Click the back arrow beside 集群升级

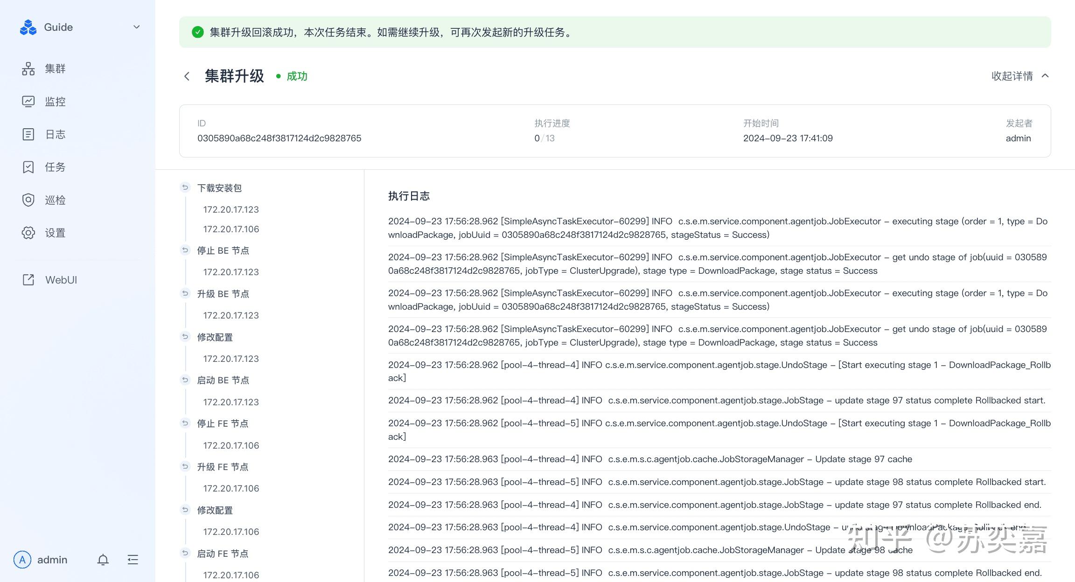click(x=187, y=76)
